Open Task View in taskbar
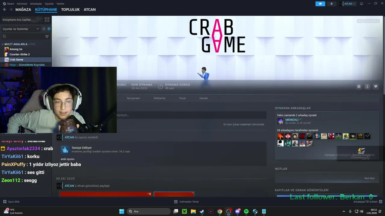Screen dimensions: 385x216 pyautogui.click(x=176, y=211)
